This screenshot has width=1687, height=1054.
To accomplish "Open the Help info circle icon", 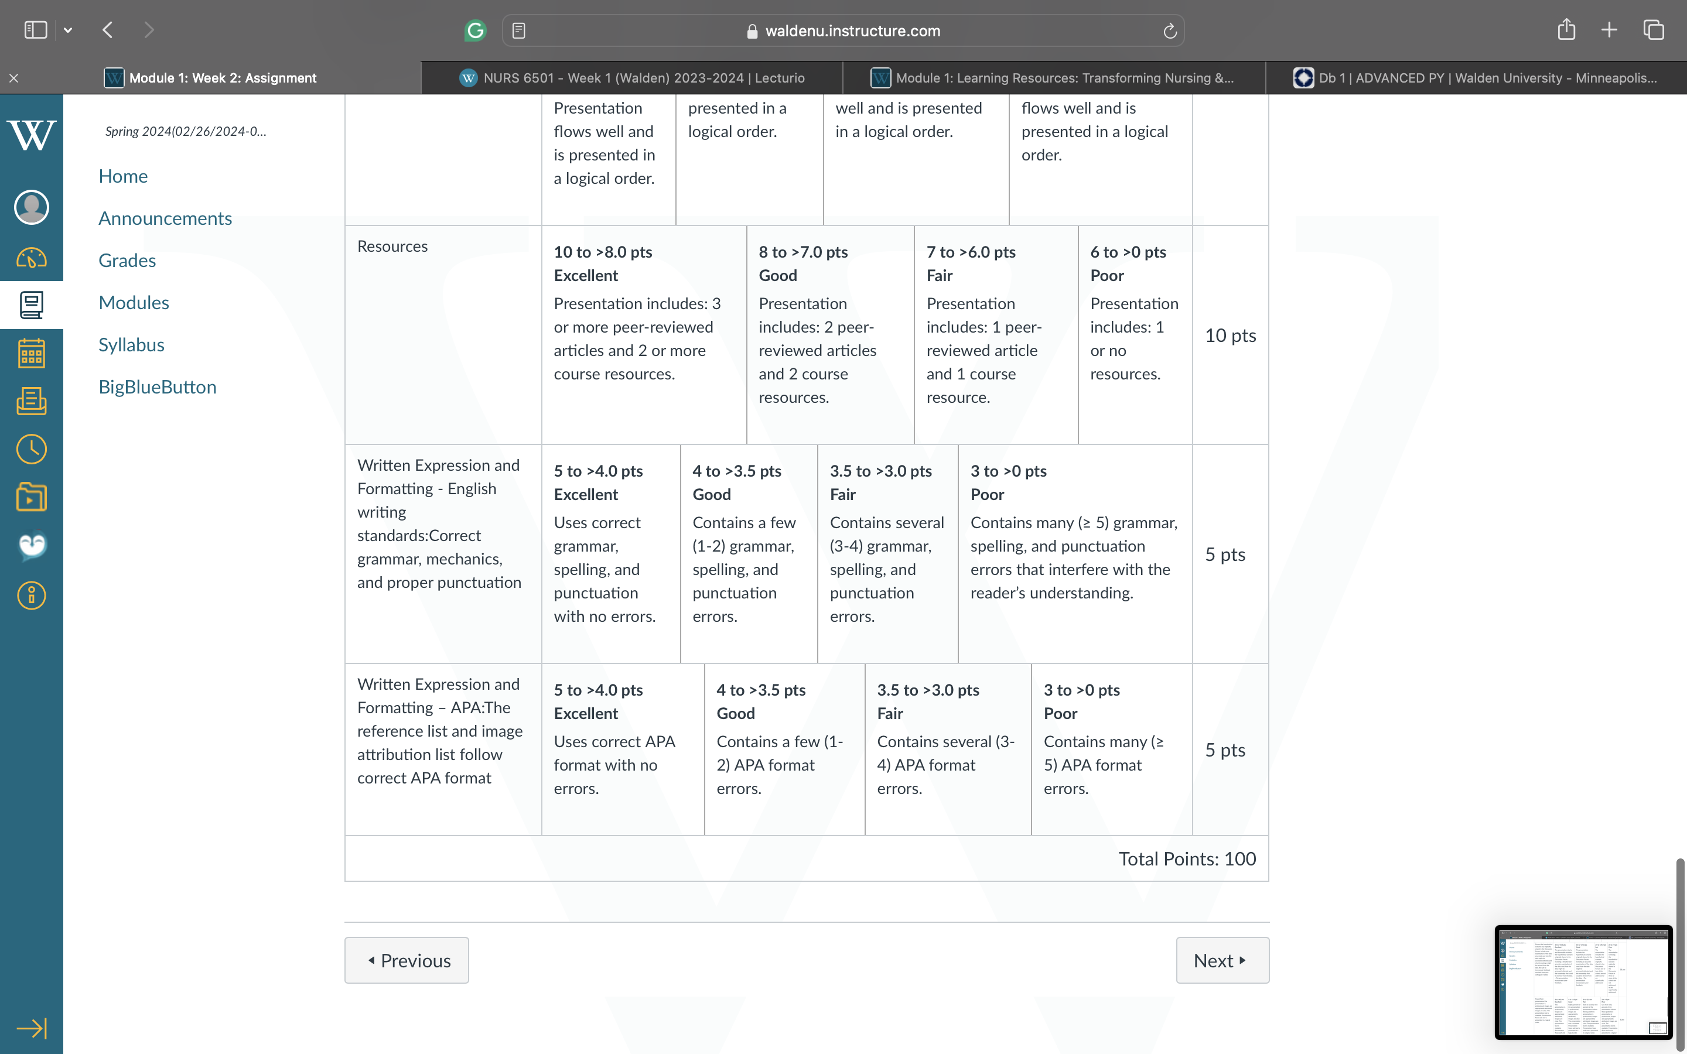I will [32, 596].
